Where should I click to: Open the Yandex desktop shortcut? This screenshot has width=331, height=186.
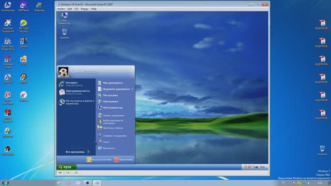23,97
